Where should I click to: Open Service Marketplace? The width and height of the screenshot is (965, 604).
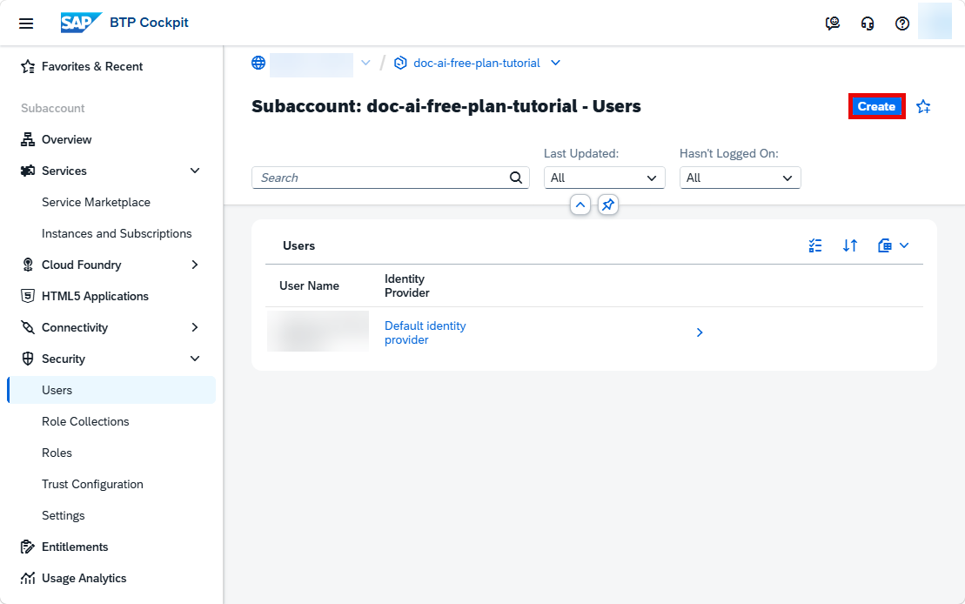[x=96, y=203]
